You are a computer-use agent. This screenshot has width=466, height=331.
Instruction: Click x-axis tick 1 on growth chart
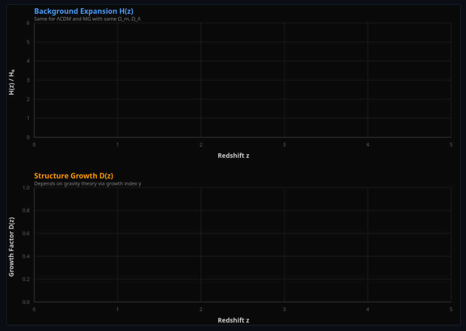point(117,309)
